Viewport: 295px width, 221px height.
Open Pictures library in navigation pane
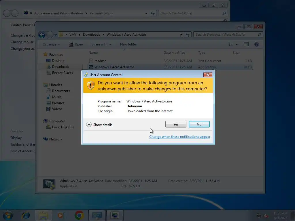point(58,103)
